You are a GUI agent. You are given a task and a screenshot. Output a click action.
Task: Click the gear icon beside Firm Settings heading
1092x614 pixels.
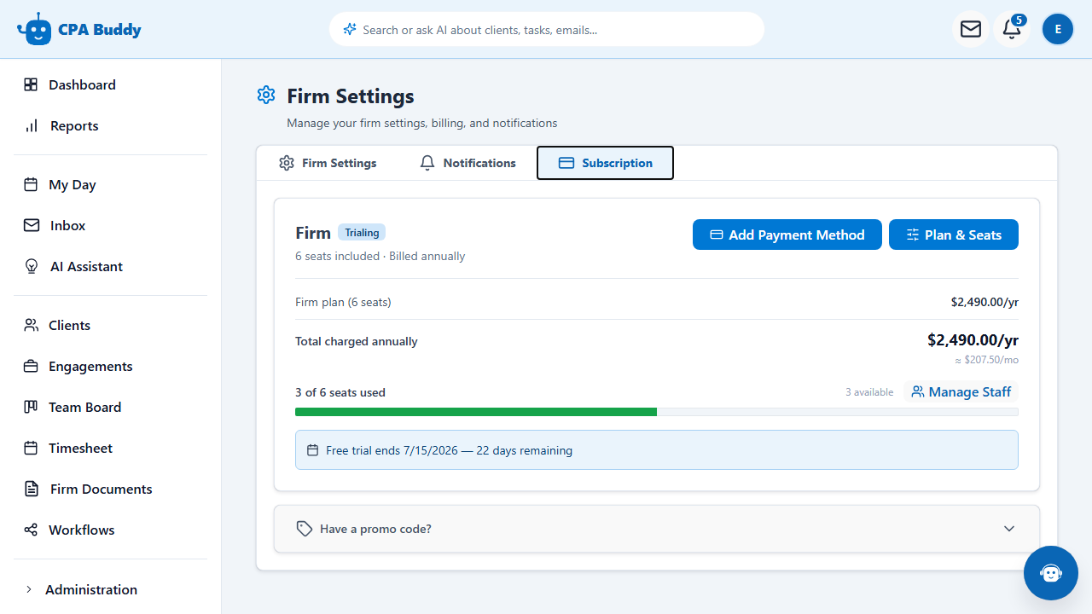pyautogui.click(x=266, y=95)
